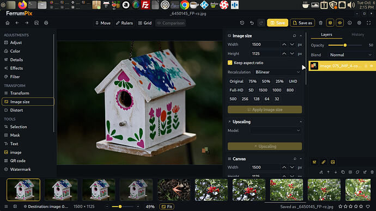376x211 pixels.
Task: Reset the Image size section
Action: point(294,36)
